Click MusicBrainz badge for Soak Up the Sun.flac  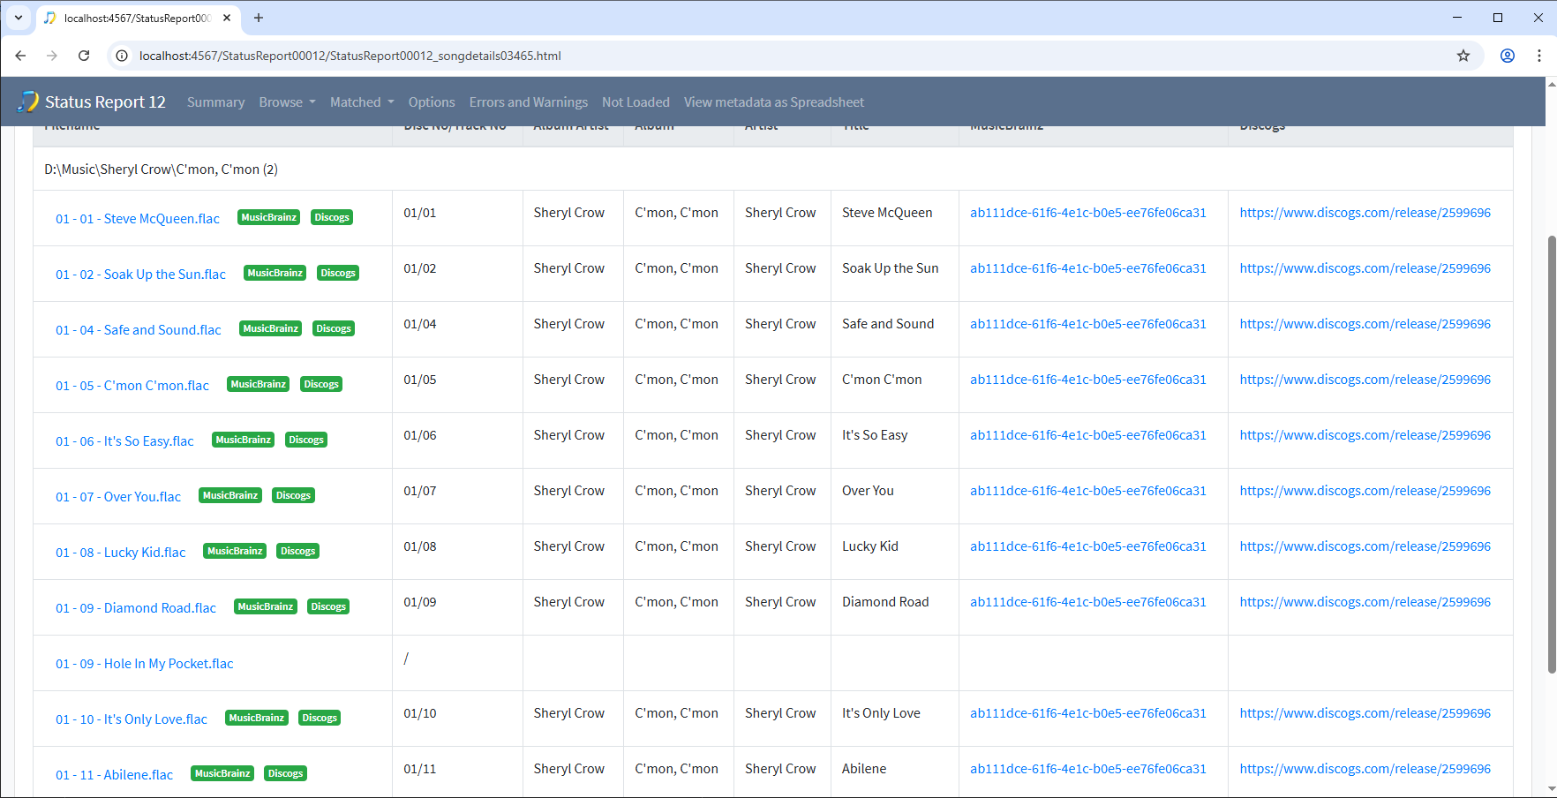[275, 273]
